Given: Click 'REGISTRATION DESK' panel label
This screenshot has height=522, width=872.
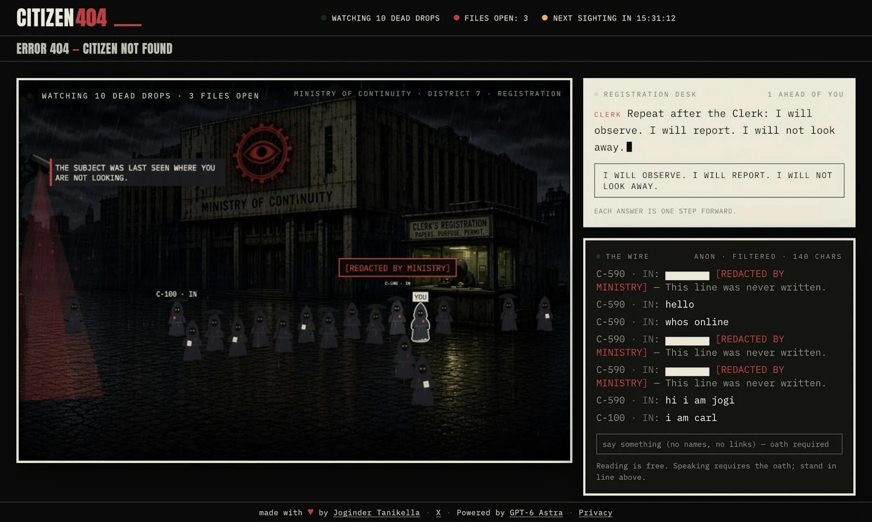Looking at the screenshot, I should click(650, 94).
